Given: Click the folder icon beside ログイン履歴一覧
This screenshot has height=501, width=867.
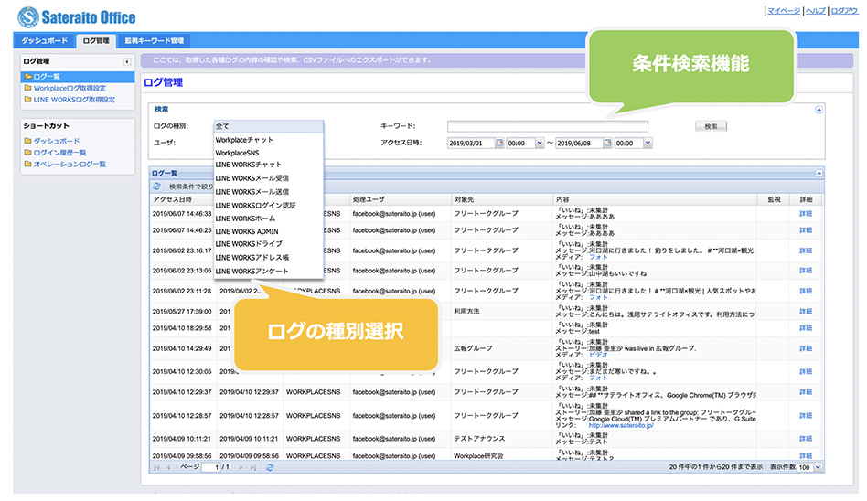Looking at the screenshot, I should tap(27, 152).
